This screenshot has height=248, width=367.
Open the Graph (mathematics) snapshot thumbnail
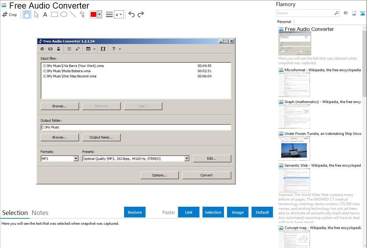click(294, 117)
